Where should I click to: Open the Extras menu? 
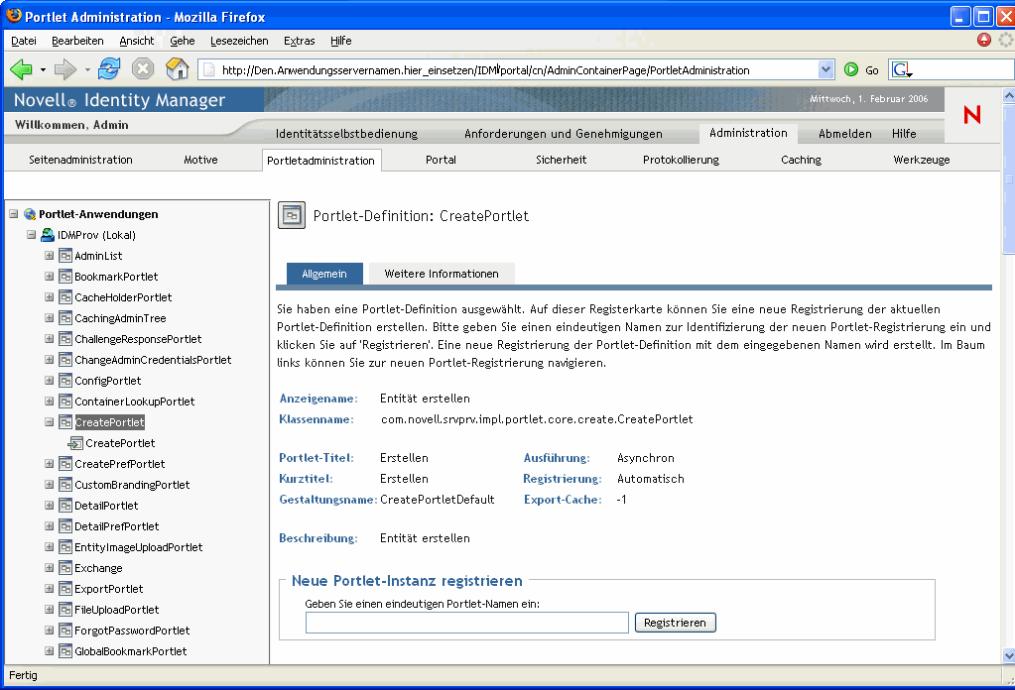pos(299,41)
